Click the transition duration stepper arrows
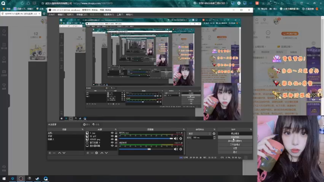The width and height of the screenshot is (324, 182). point(214,138)
